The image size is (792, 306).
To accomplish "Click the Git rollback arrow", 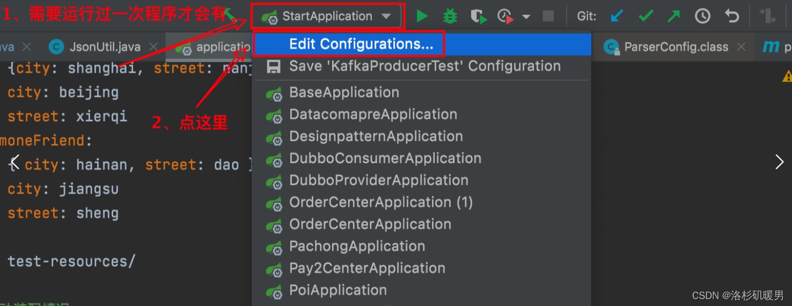I will click(732, 17).
